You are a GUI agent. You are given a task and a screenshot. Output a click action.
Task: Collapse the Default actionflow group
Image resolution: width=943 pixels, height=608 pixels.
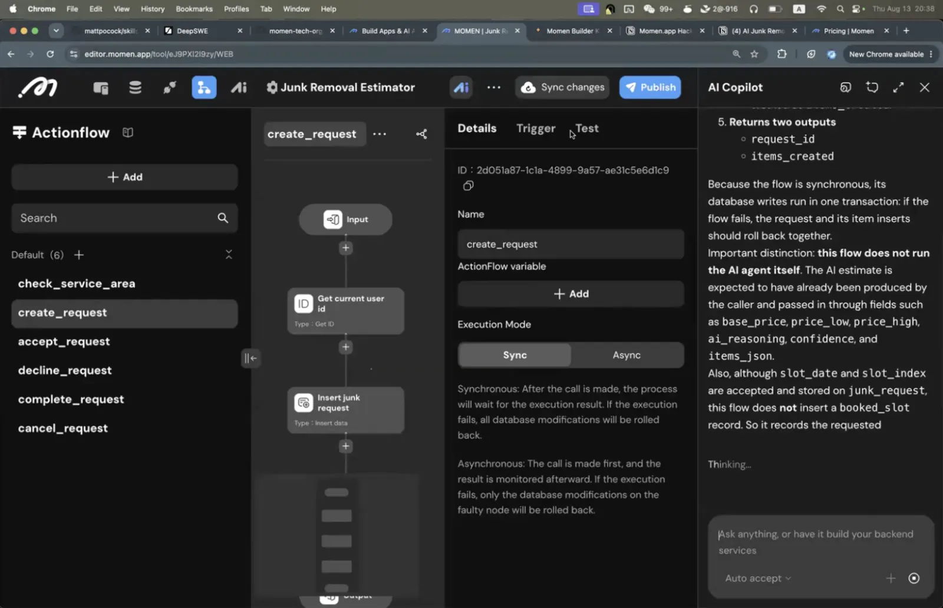click(229, 254)
